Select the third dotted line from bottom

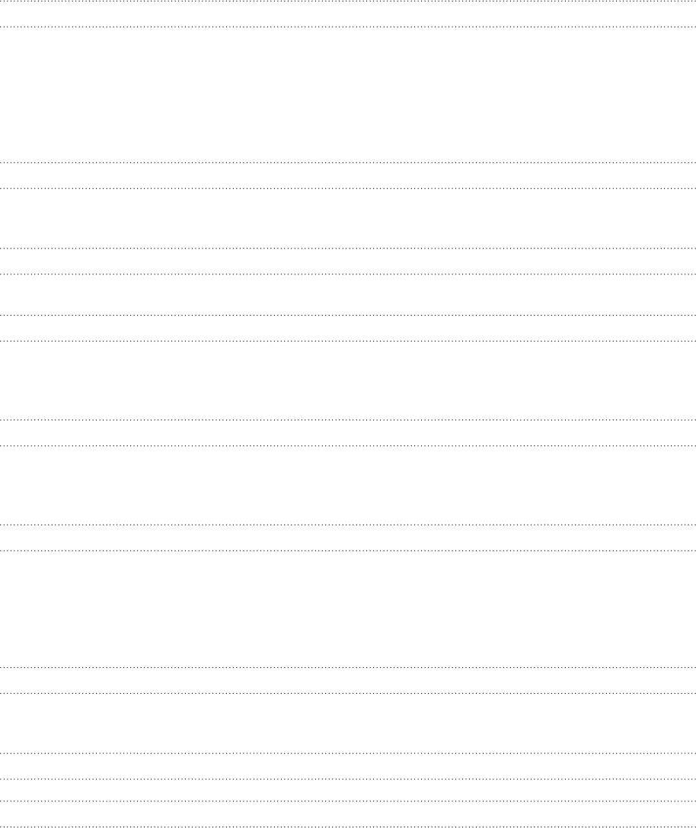(x=348, y=779)
